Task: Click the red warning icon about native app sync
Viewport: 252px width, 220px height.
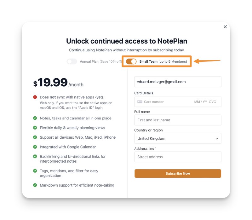Action: click(35, 96)
